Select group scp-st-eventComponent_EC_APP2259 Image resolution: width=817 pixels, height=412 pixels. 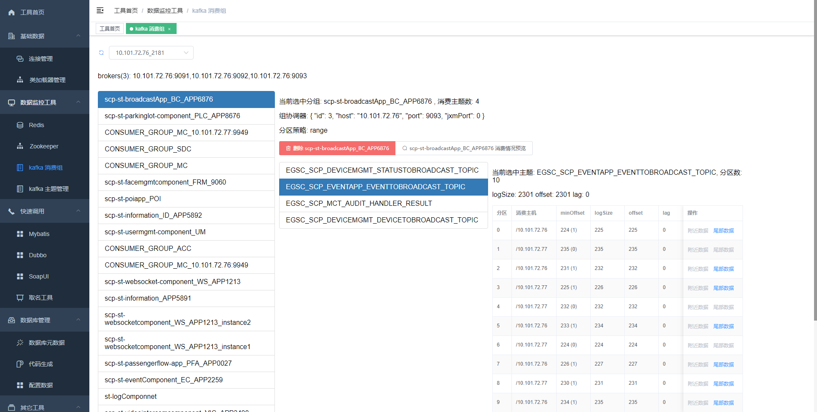coord(186,380)
